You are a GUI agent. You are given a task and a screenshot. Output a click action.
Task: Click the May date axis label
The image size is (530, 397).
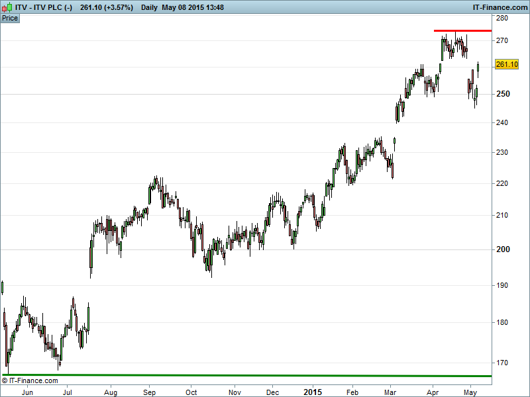coord(470,392)
